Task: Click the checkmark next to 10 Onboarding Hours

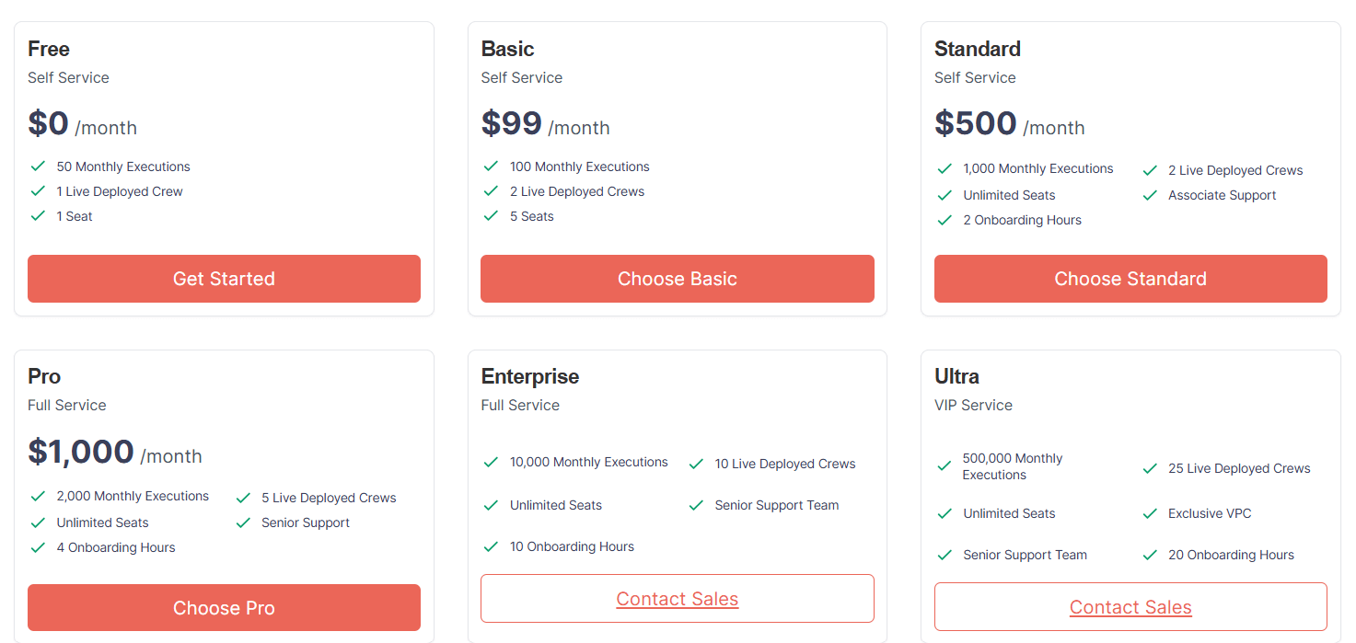Action: [x=491, y=545]
